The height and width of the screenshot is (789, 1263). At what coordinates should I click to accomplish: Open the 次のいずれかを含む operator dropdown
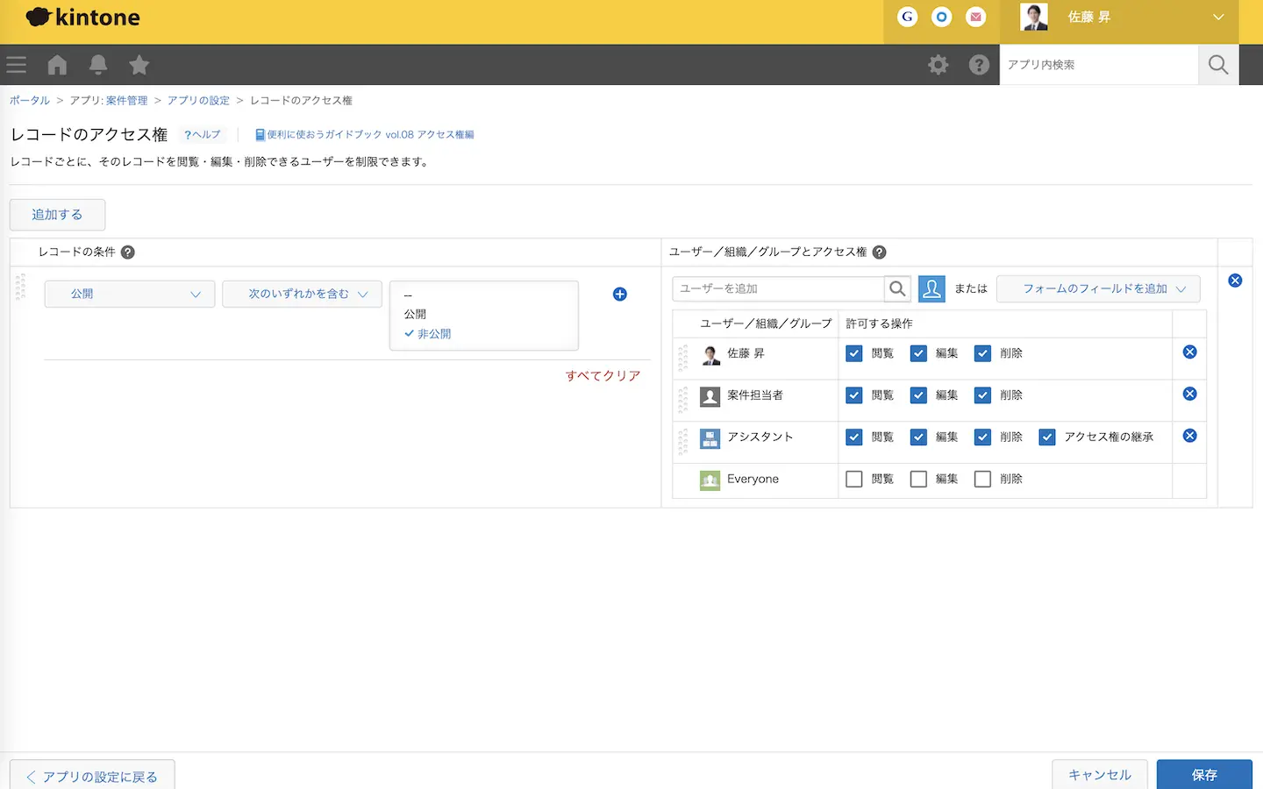click(x=302, y=295)
